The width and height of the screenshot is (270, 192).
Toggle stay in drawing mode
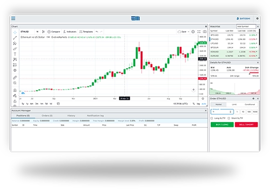tap(15, 96)
